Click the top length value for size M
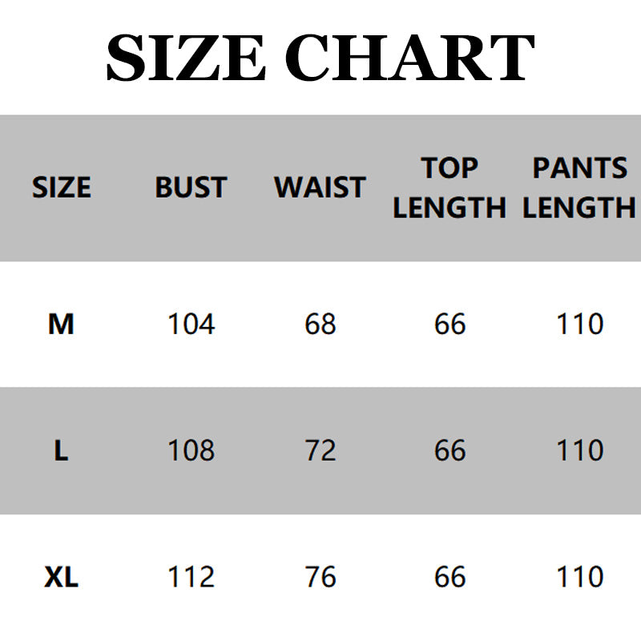 [450, 325]
